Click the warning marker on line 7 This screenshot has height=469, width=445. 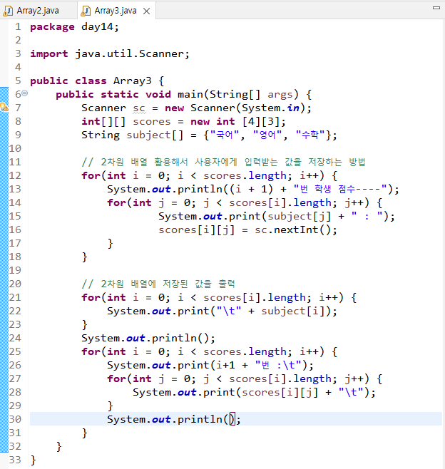(x=4, y=107)
